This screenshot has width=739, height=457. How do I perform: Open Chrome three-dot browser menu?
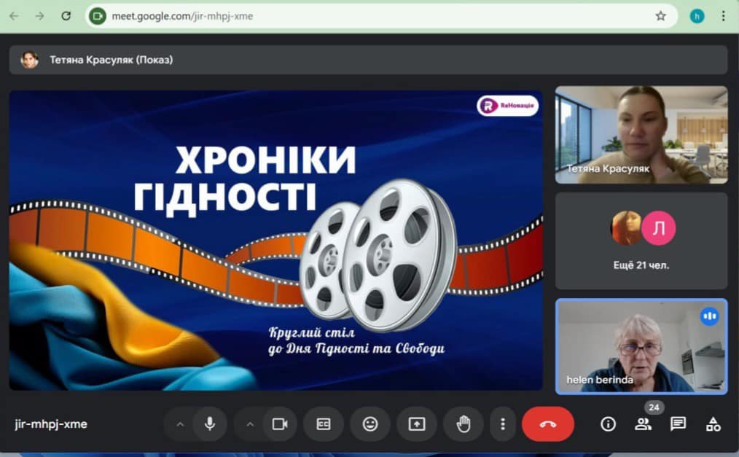click(x=723, y=15)
